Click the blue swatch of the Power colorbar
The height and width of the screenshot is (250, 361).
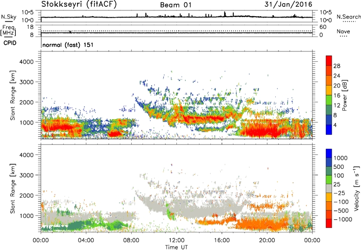click(x=329, y=130)
